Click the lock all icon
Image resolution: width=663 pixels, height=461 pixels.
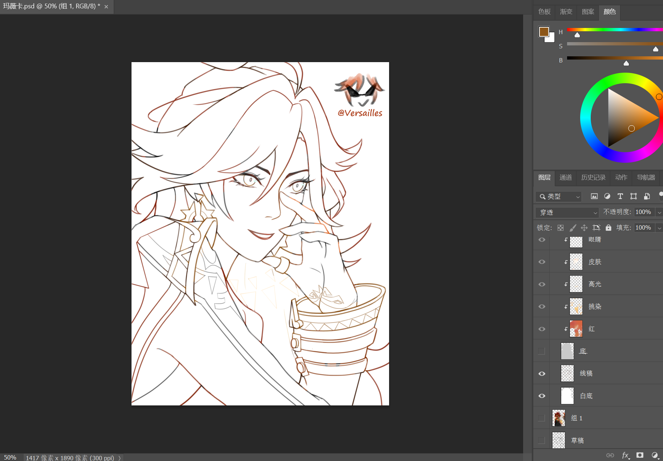[x=609, y=228]
